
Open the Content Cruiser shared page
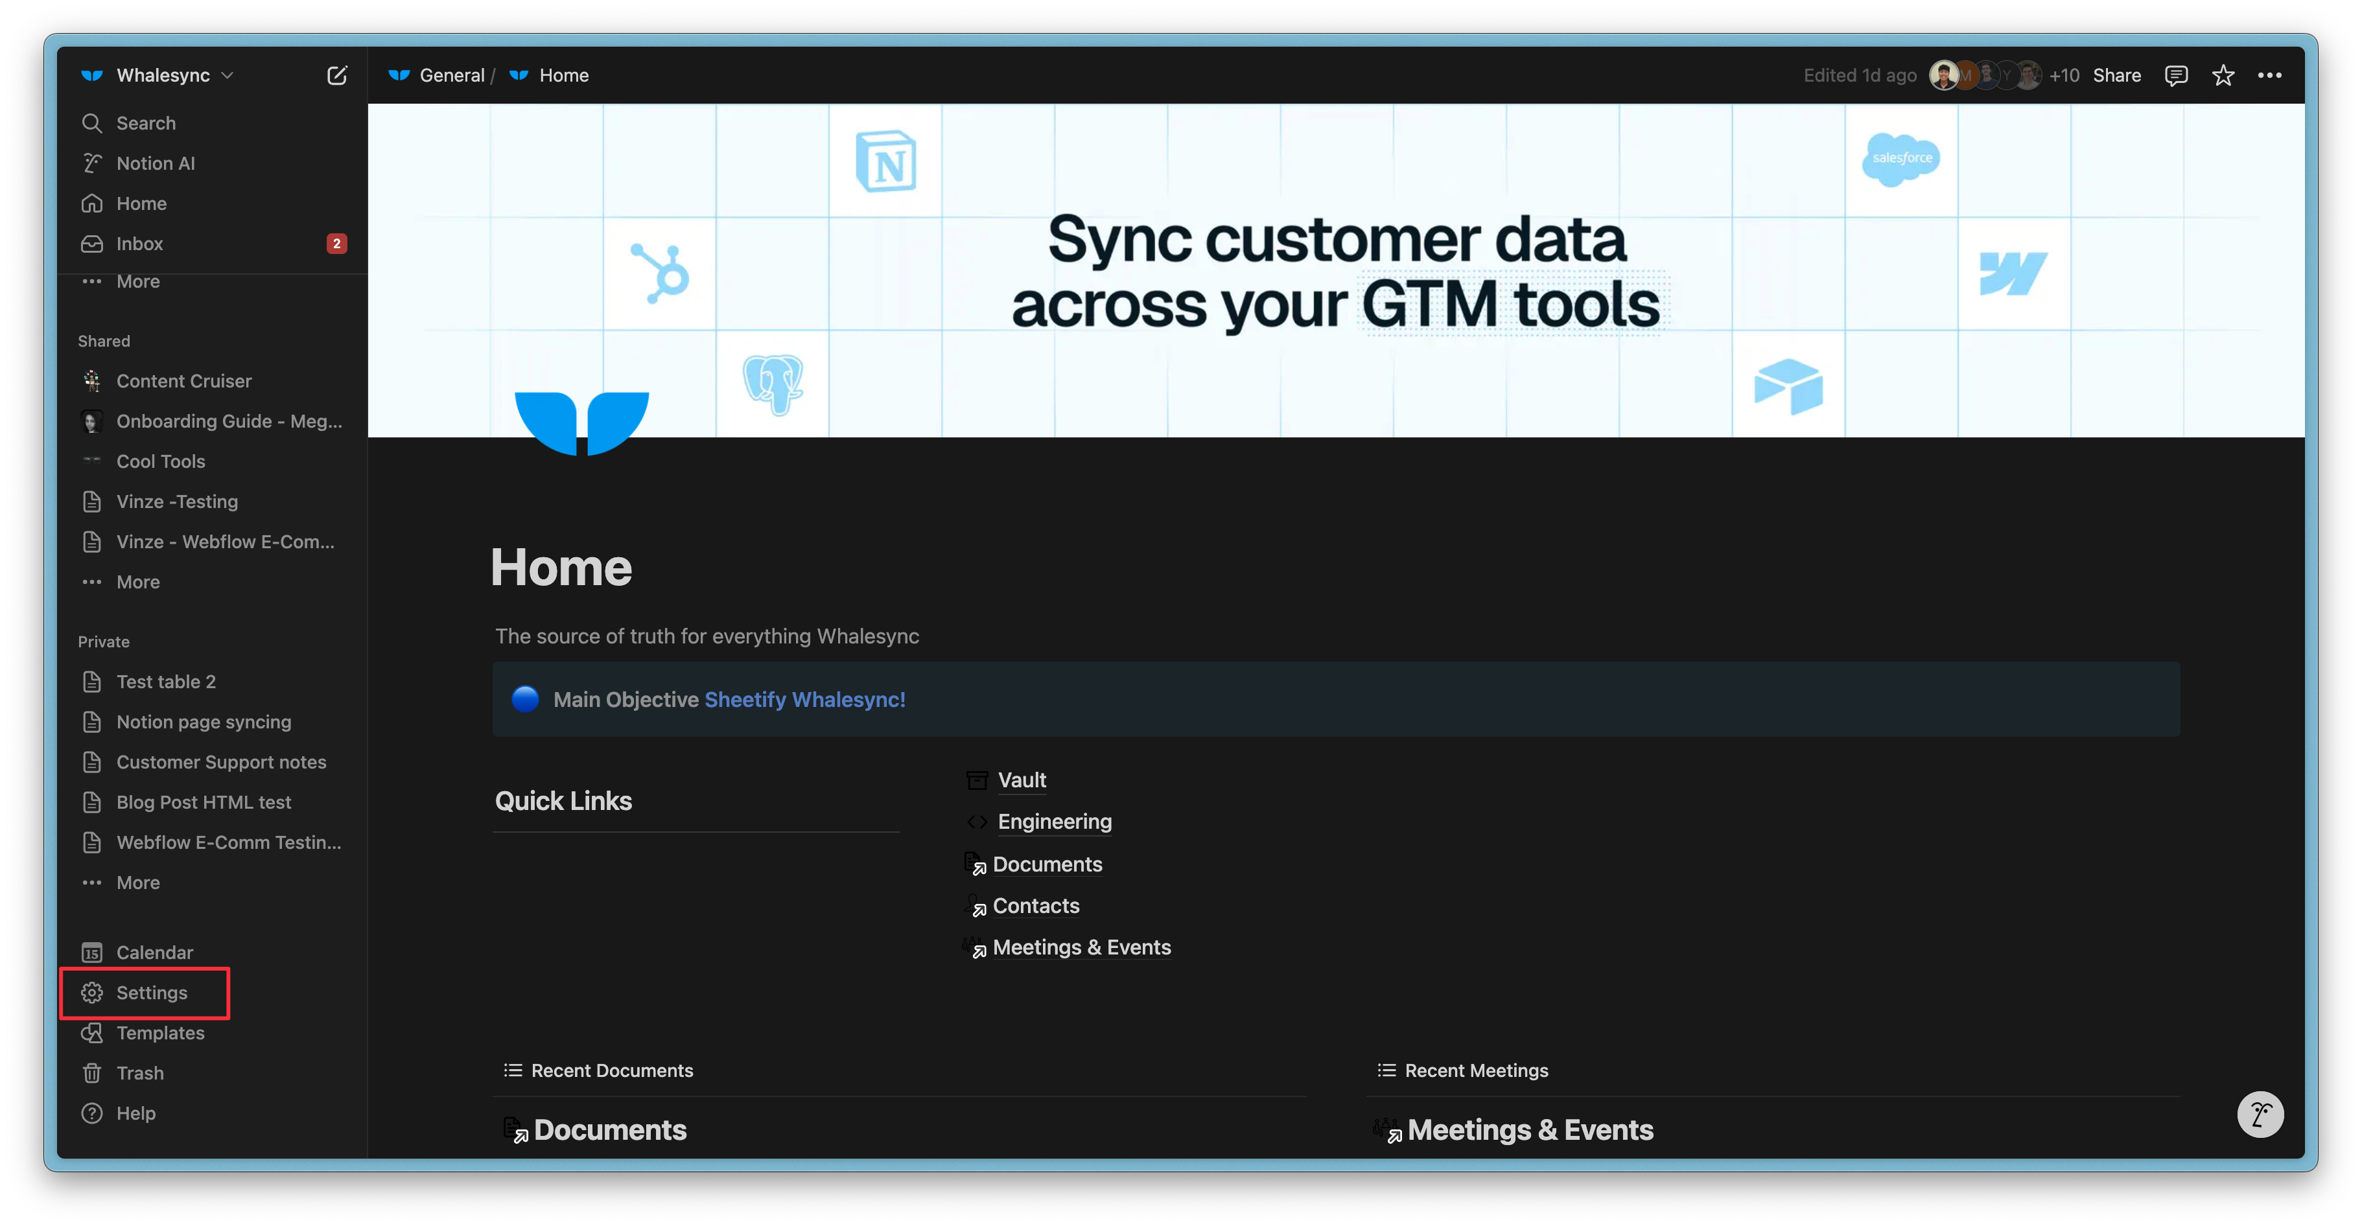tap(183, 382)
